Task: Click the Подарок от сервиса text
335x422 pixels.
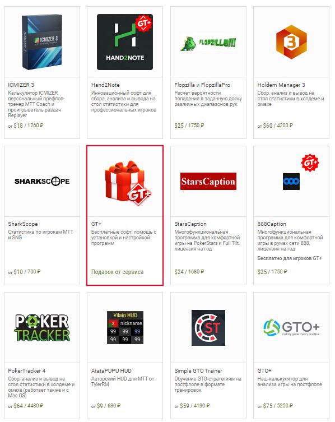Action: tap(117, 272)
